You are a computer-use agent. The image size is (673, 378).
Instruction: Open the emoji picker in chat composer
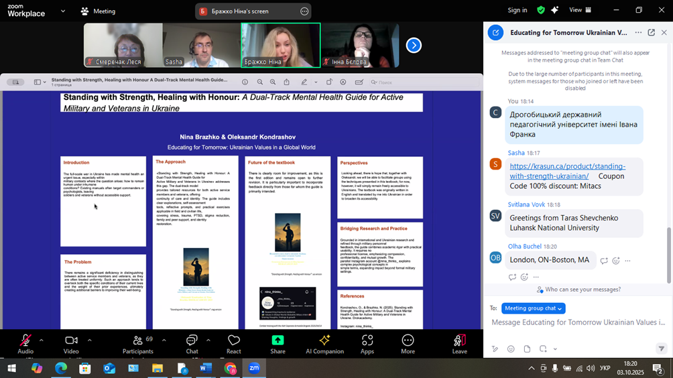[x=511, y=349]
